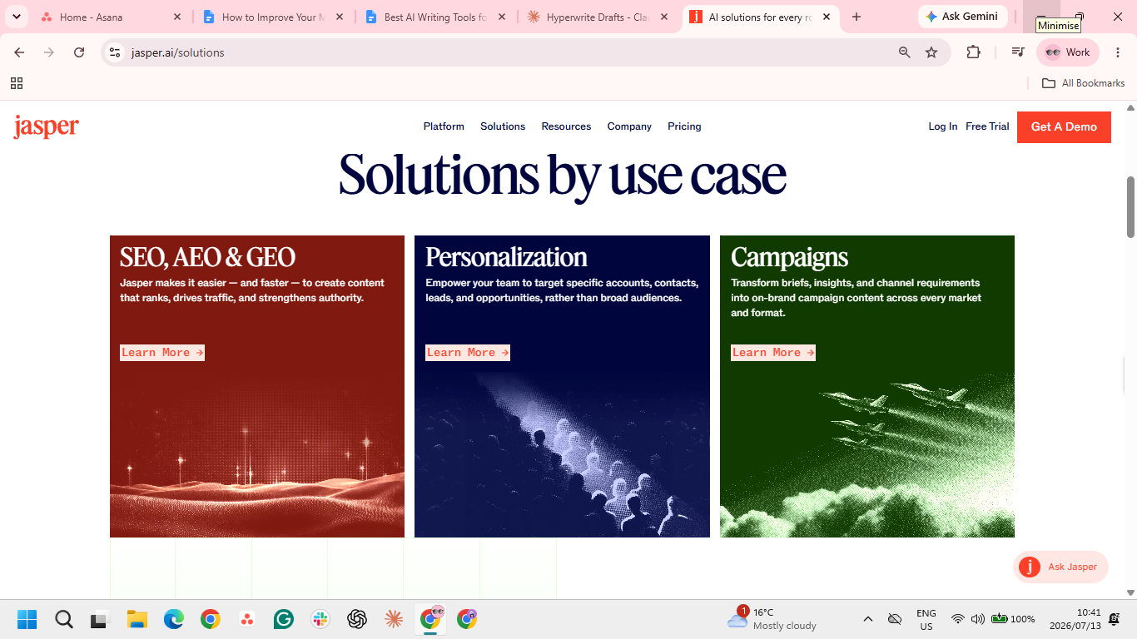Open Windows Search from the taskbar
The width and height of the screenshot is (1137, 639).
[x=64, y=619]
